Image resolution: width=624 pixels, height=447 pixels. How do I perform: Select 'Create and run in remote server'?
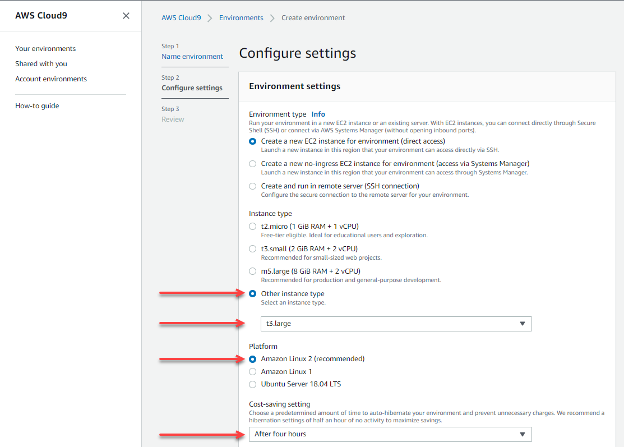click(252, 186)
